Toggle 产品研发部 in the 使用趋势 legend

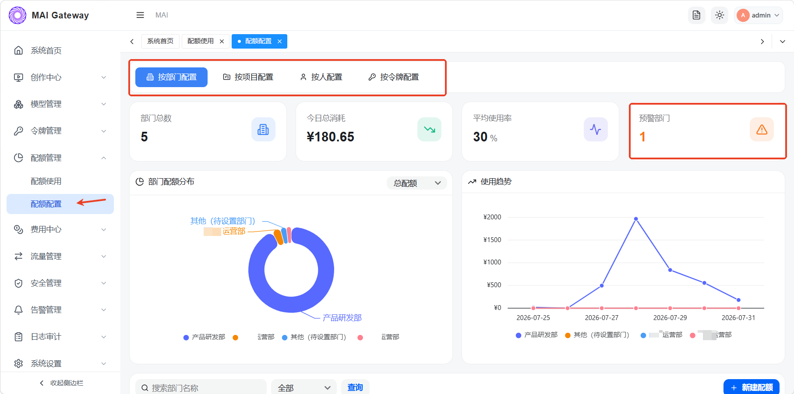tap(536, 335)
